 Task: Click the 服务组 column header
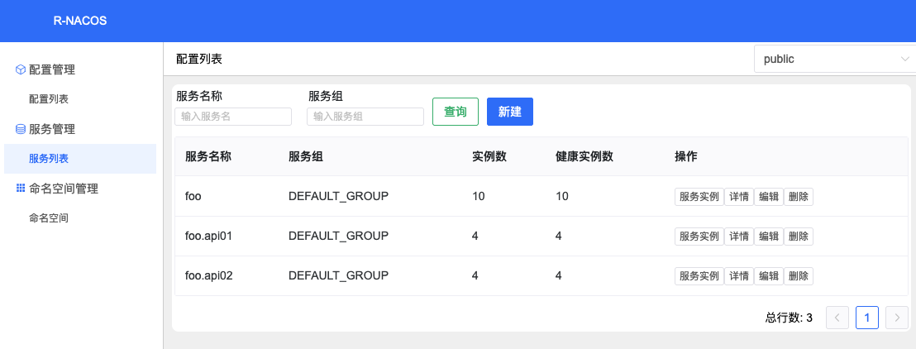coord(306,156)
